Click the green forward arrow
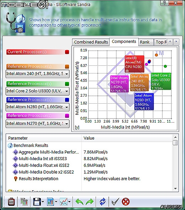Viewport: 185px width, 210px height. pyautogui.click(x=89, y=202)
